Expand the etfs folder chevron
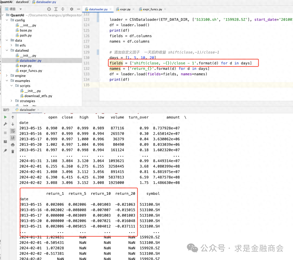 coord(12,45)
